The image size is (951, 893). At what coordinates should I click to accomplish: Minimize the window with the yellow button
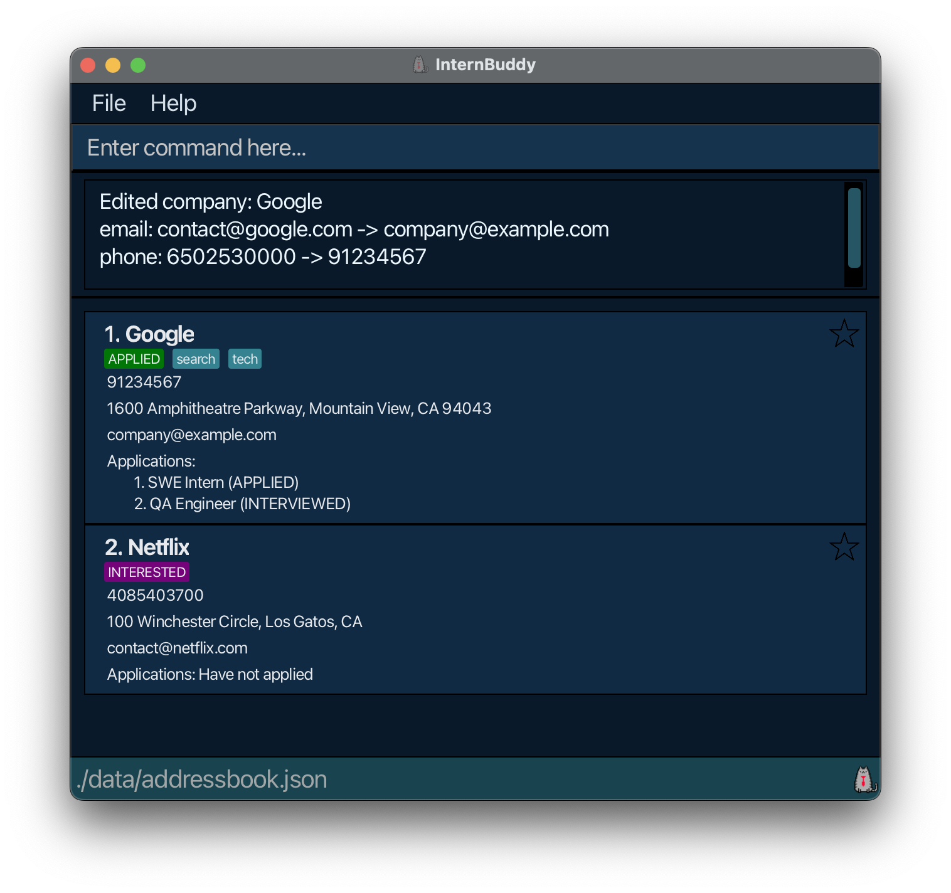[113, 65]
